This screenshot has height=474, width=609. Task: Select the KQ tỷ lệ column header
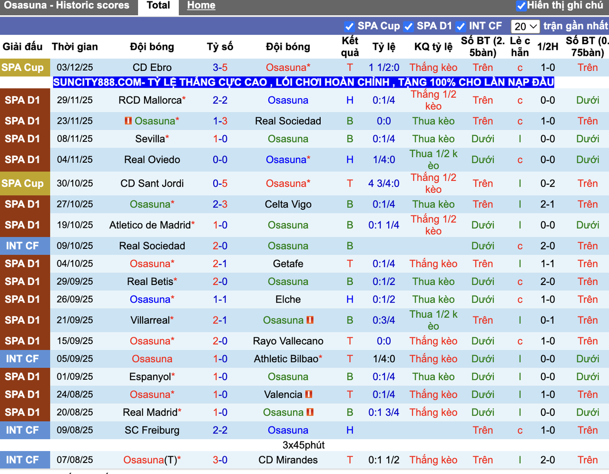pos(433,47)
